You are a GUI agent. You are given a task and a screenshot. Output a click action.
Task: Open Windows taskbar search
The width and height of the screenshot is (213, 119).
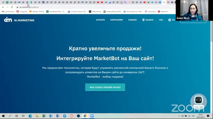point(10,116)
